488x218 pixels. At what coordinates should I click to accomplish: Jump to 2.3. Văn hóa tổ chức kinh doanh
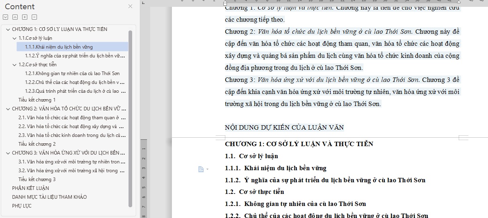(x=72, y=135)
